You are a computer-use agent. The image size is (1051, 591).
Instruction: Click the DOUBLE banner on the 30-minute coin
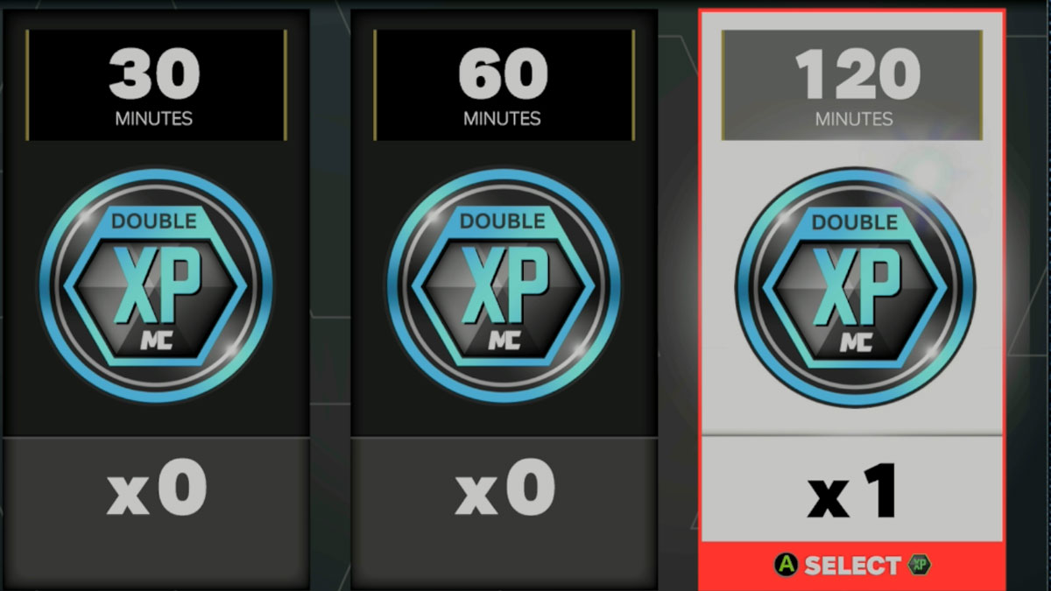pyautogui.click(x=154, y=222)
